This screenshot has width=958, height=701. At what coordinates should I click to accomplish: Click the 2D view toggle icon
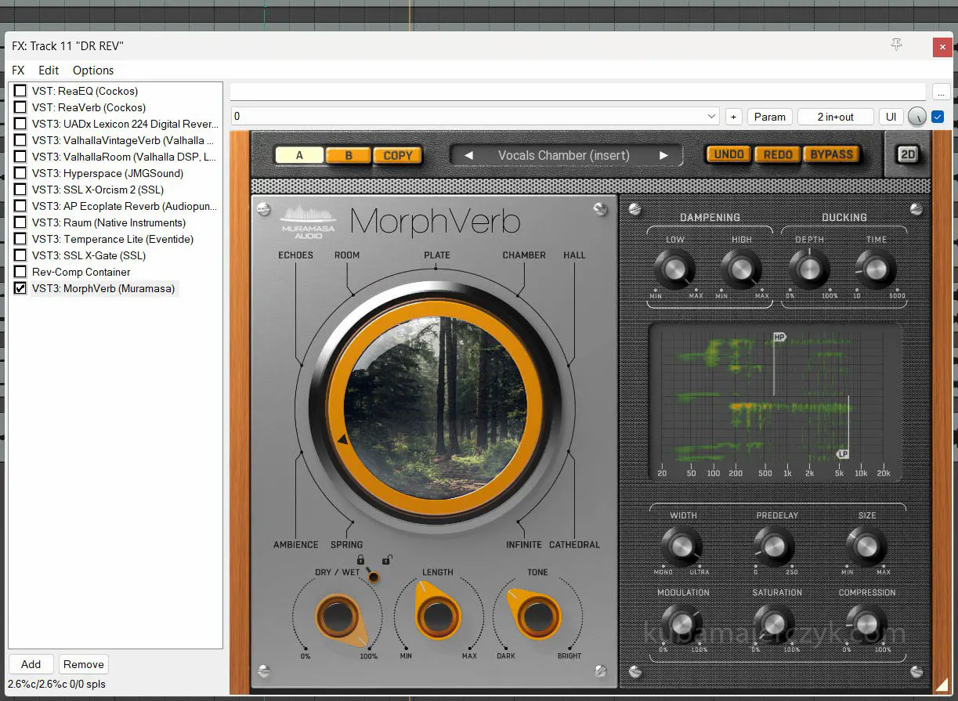pyautogui.click(x=907, y=154)
